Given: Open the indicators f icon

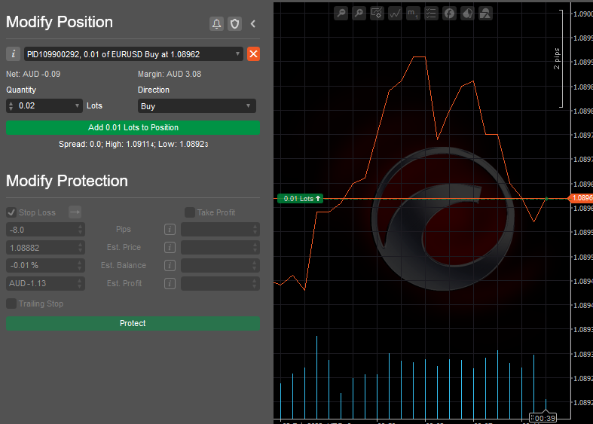Looking at the screenshot, I should (449, 14).
